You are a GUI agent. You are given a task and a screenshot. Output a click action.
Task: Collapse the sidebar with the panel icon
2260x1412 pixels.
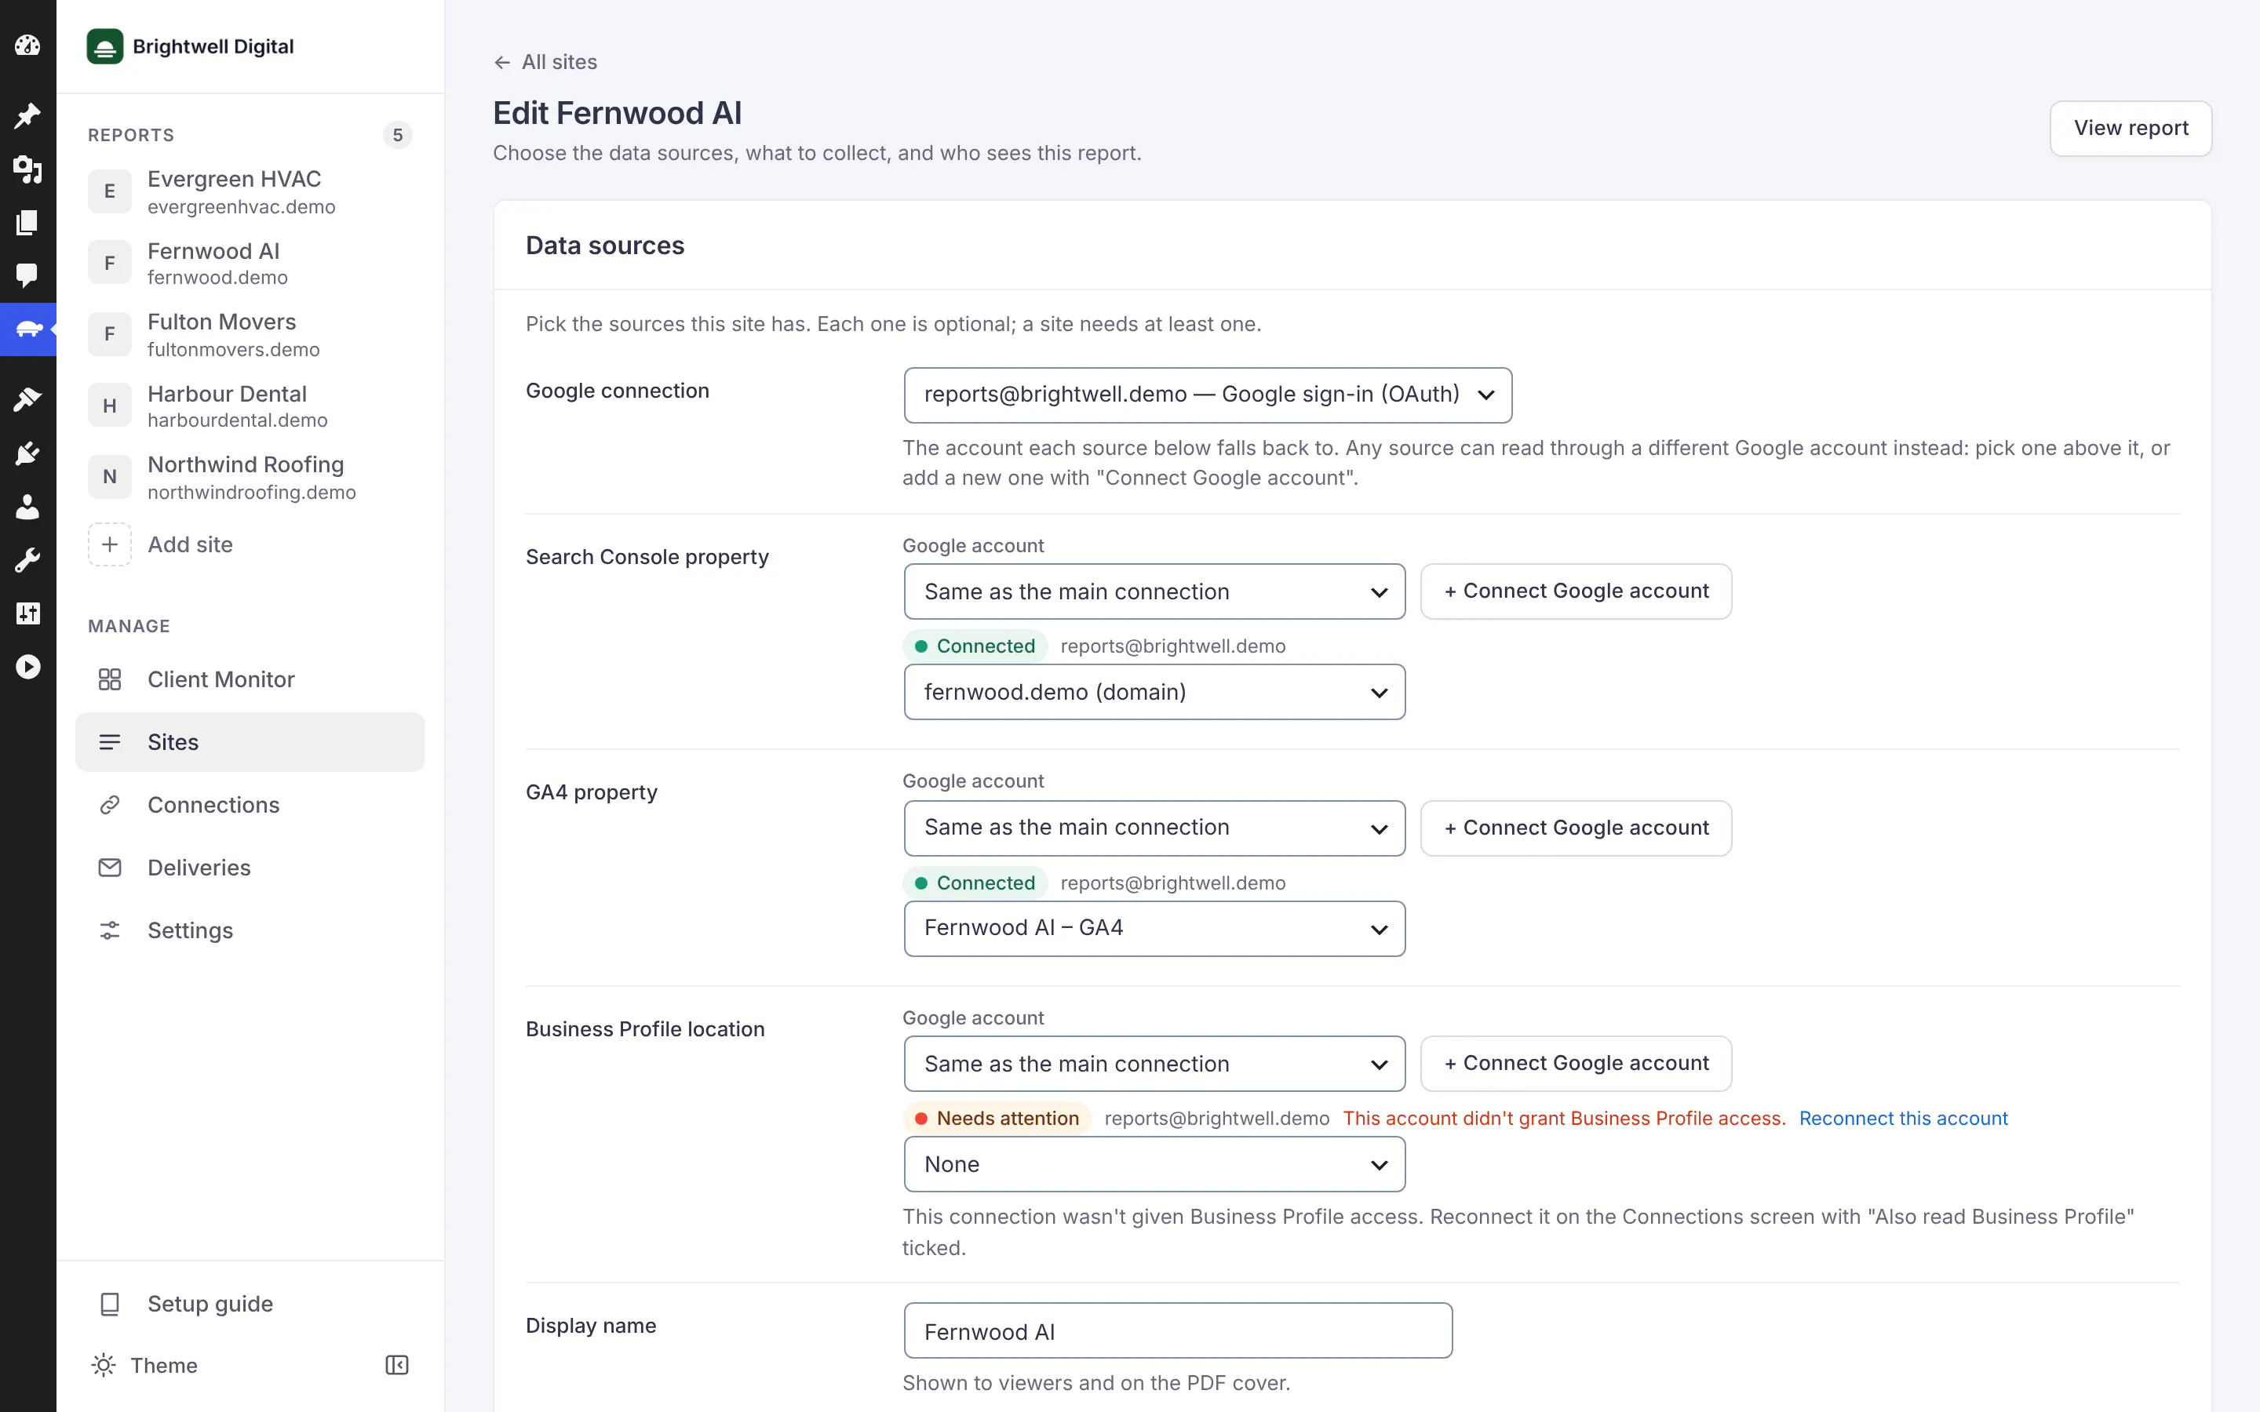397,1365
